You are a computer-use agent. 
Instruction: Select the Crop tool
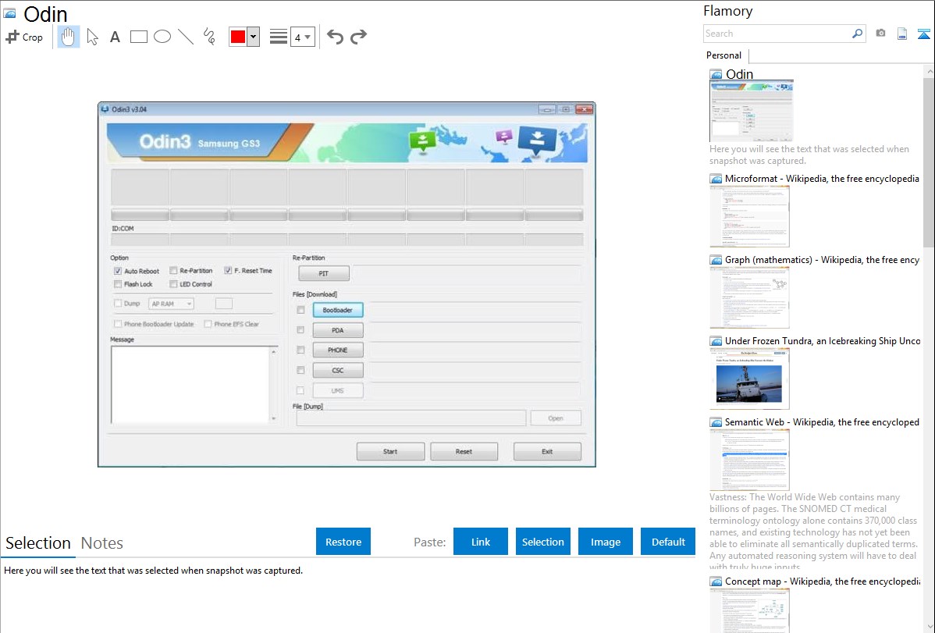pos(24,37)
